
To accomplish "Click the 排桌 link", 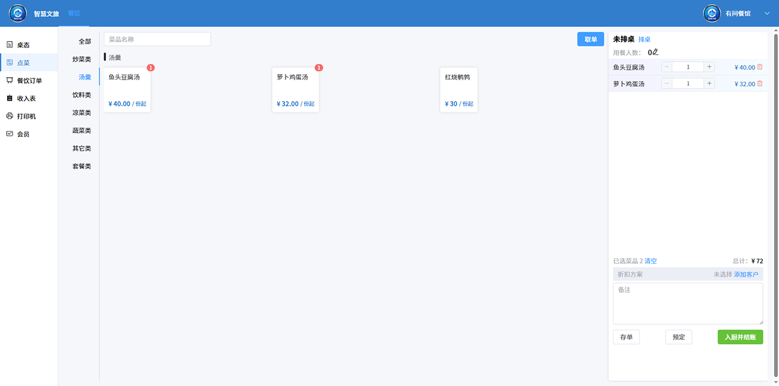I will click(644, 39).
